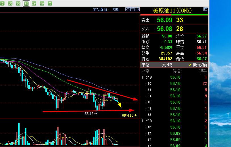Screen dimensions: 231x147
Task: Click the 55.42 low price label
Action: point(89,114)
